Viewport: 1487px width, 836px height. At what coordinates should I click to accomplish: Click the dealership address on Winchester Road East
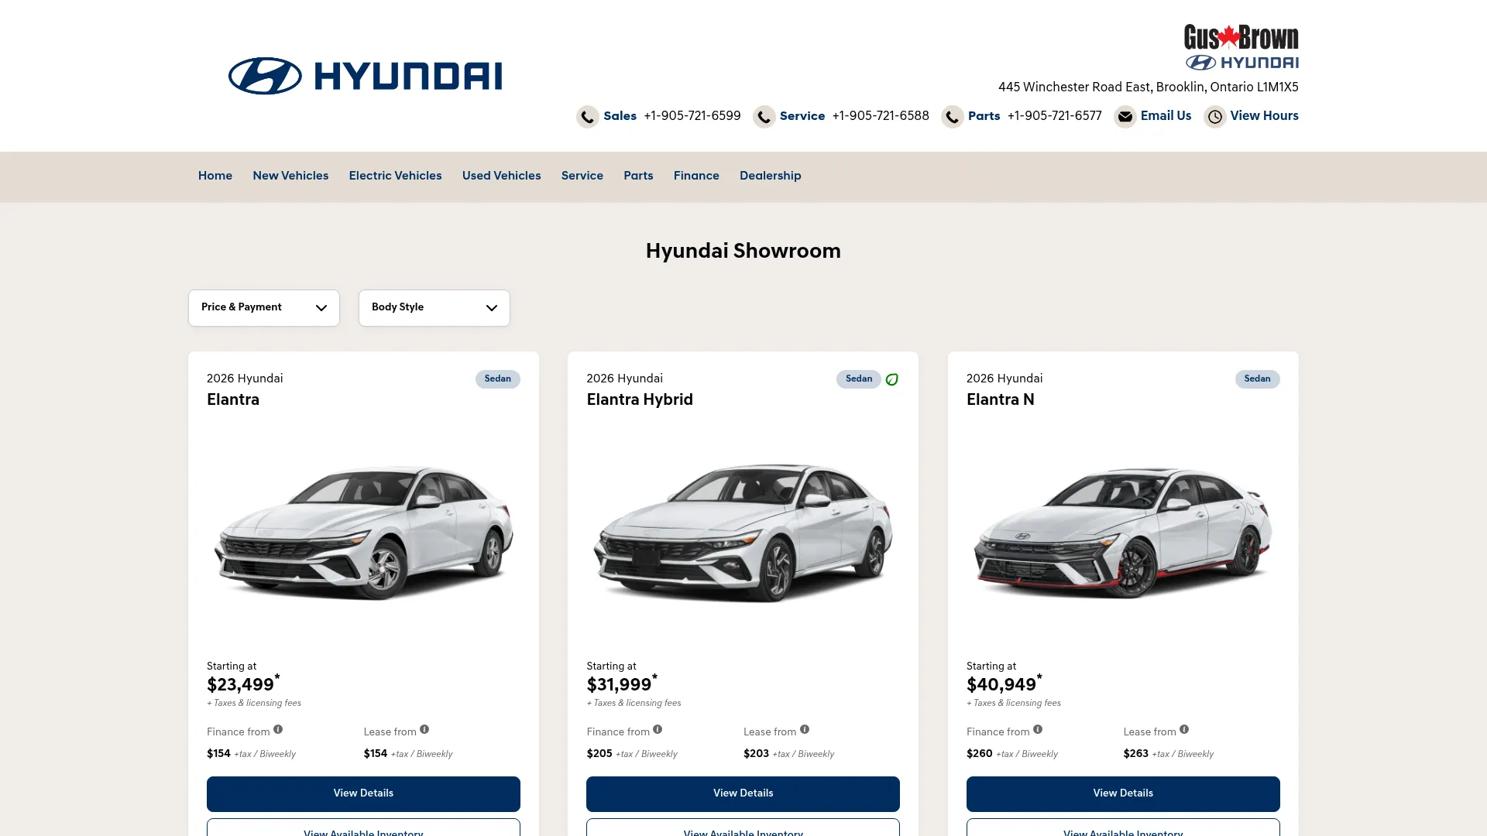click(1149, 87)
